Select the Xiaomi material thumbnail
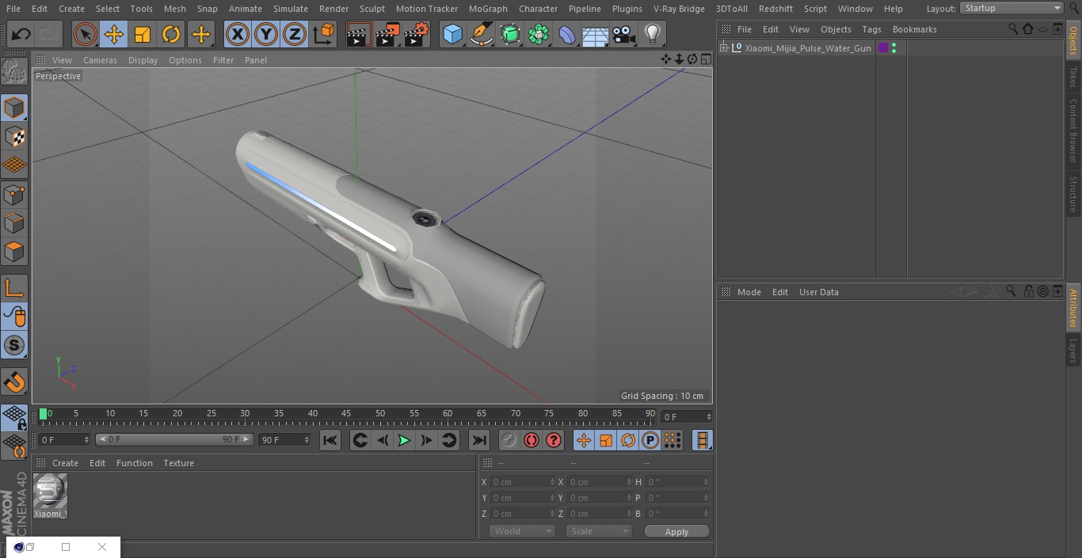The image size is (1082, 558). 50,491
